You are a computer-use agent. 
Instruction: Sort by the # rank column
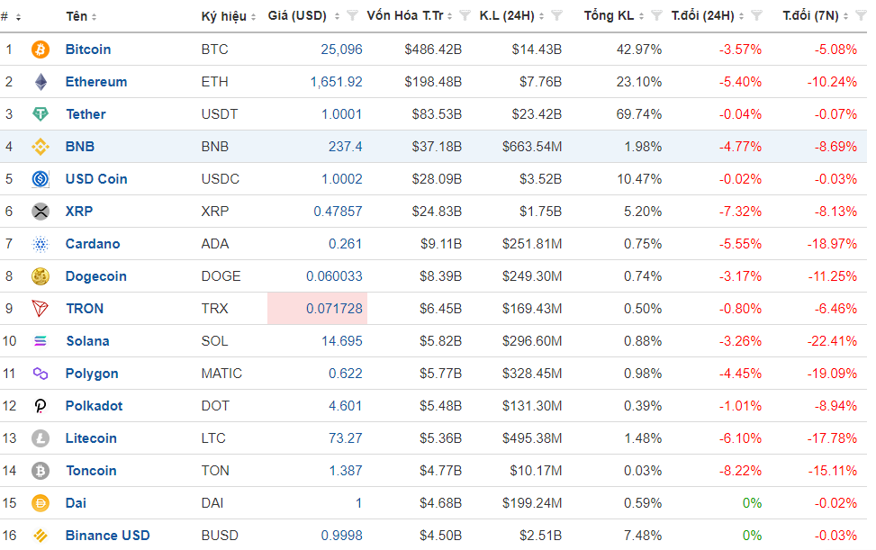11,16
